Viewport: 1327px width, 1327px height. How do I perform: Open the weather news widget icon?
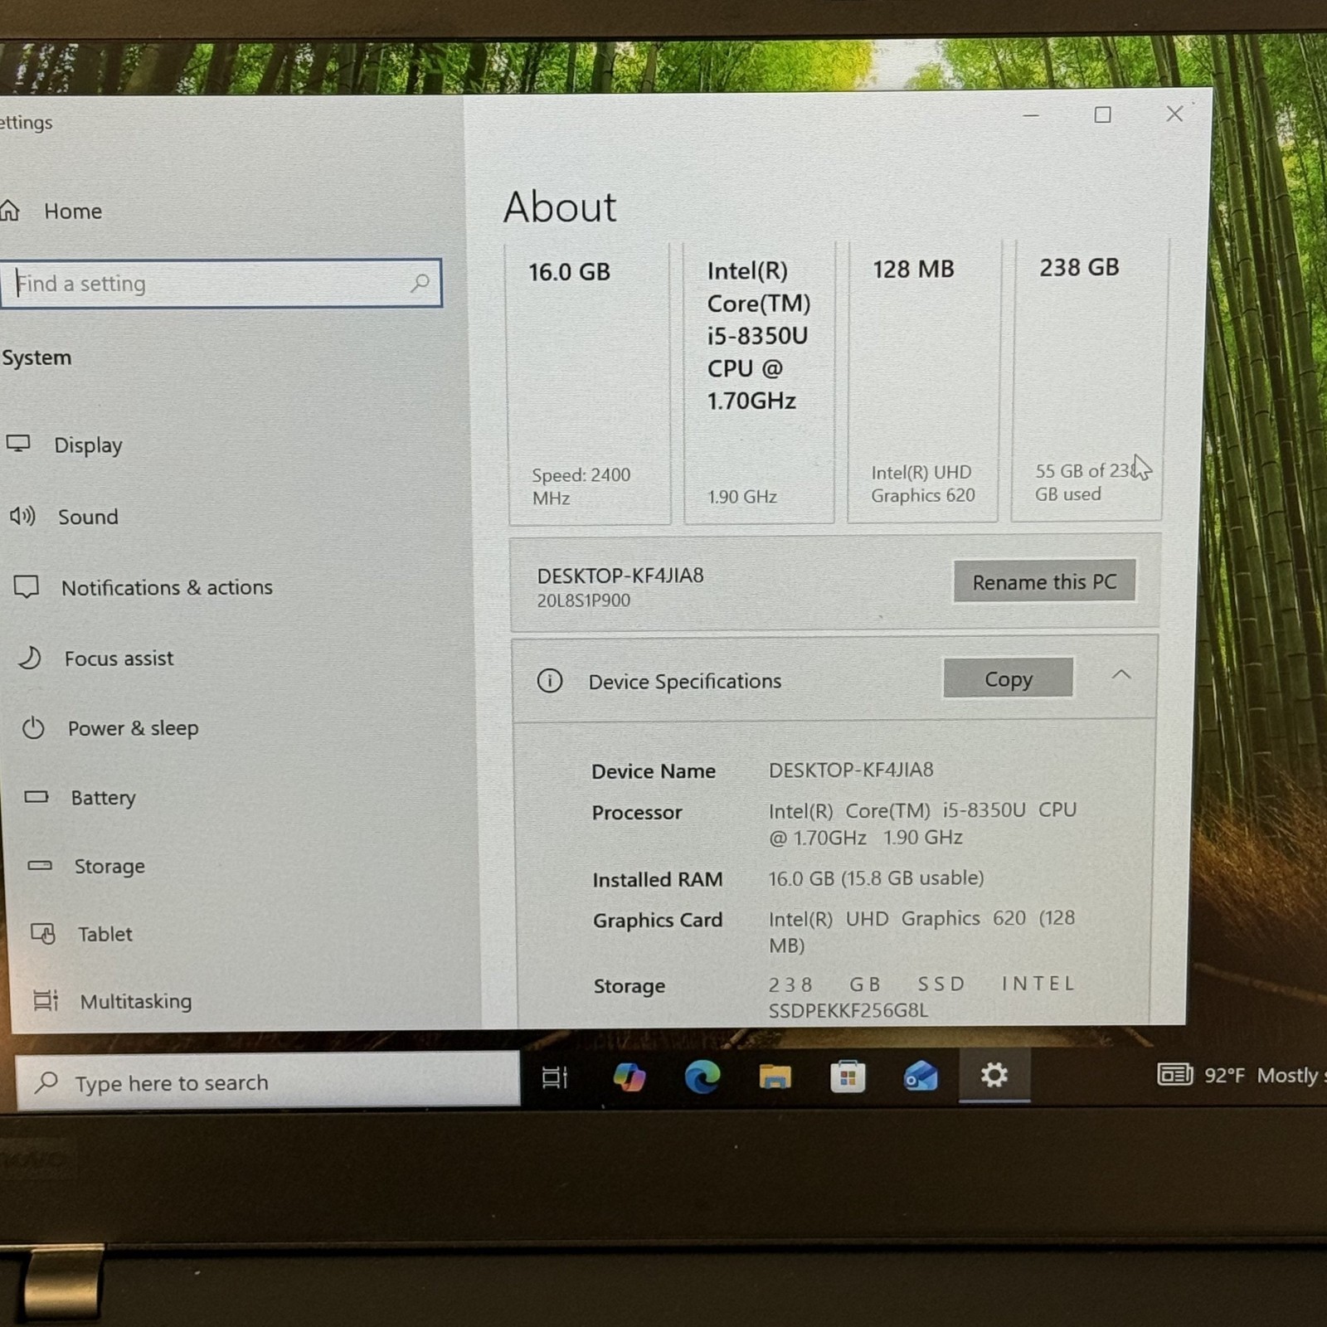coord(1174,1075)
